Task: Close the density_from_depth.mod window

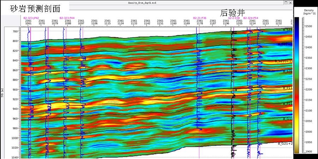Action: pos(290,3)
